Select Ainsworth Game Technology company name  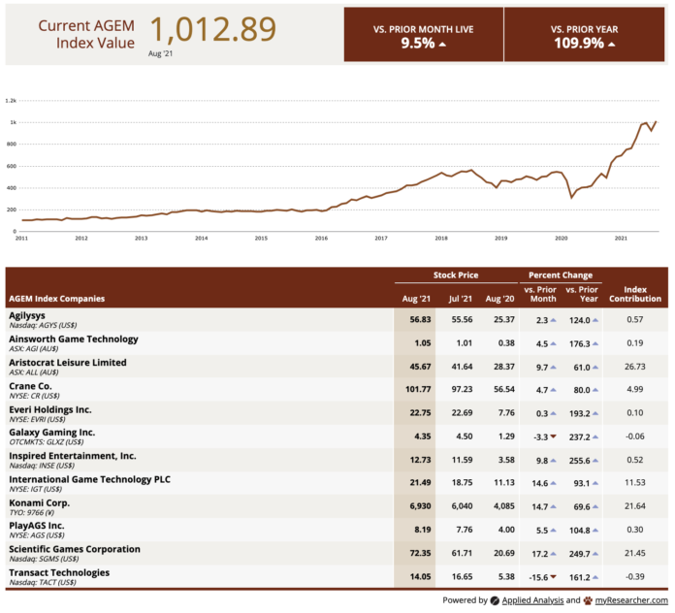tap(74, 339)
